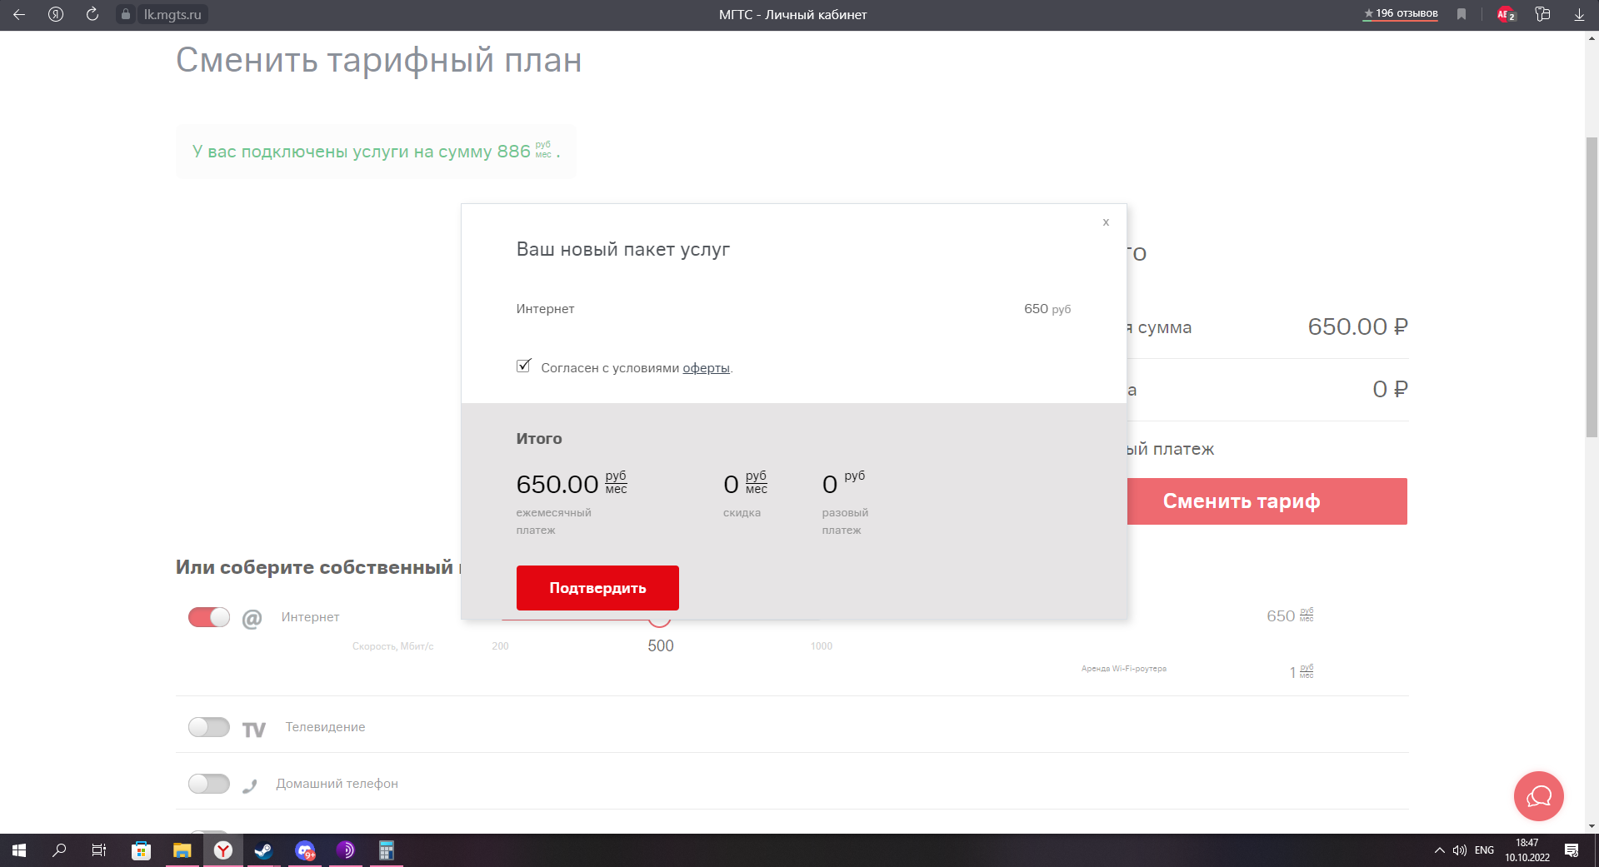Image resolution: width=1599 pixels, height=867 pixels.
Task: Open the Yandex home icon in toolbar
Action: [56, 14]
